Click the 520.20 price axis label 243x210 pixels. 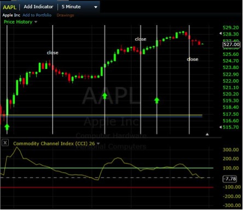click(x=231, y=94)
